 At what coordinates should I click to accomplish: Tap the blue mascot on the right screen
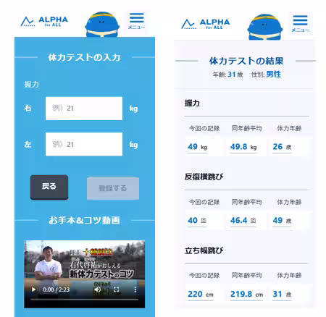click(265, 27)
